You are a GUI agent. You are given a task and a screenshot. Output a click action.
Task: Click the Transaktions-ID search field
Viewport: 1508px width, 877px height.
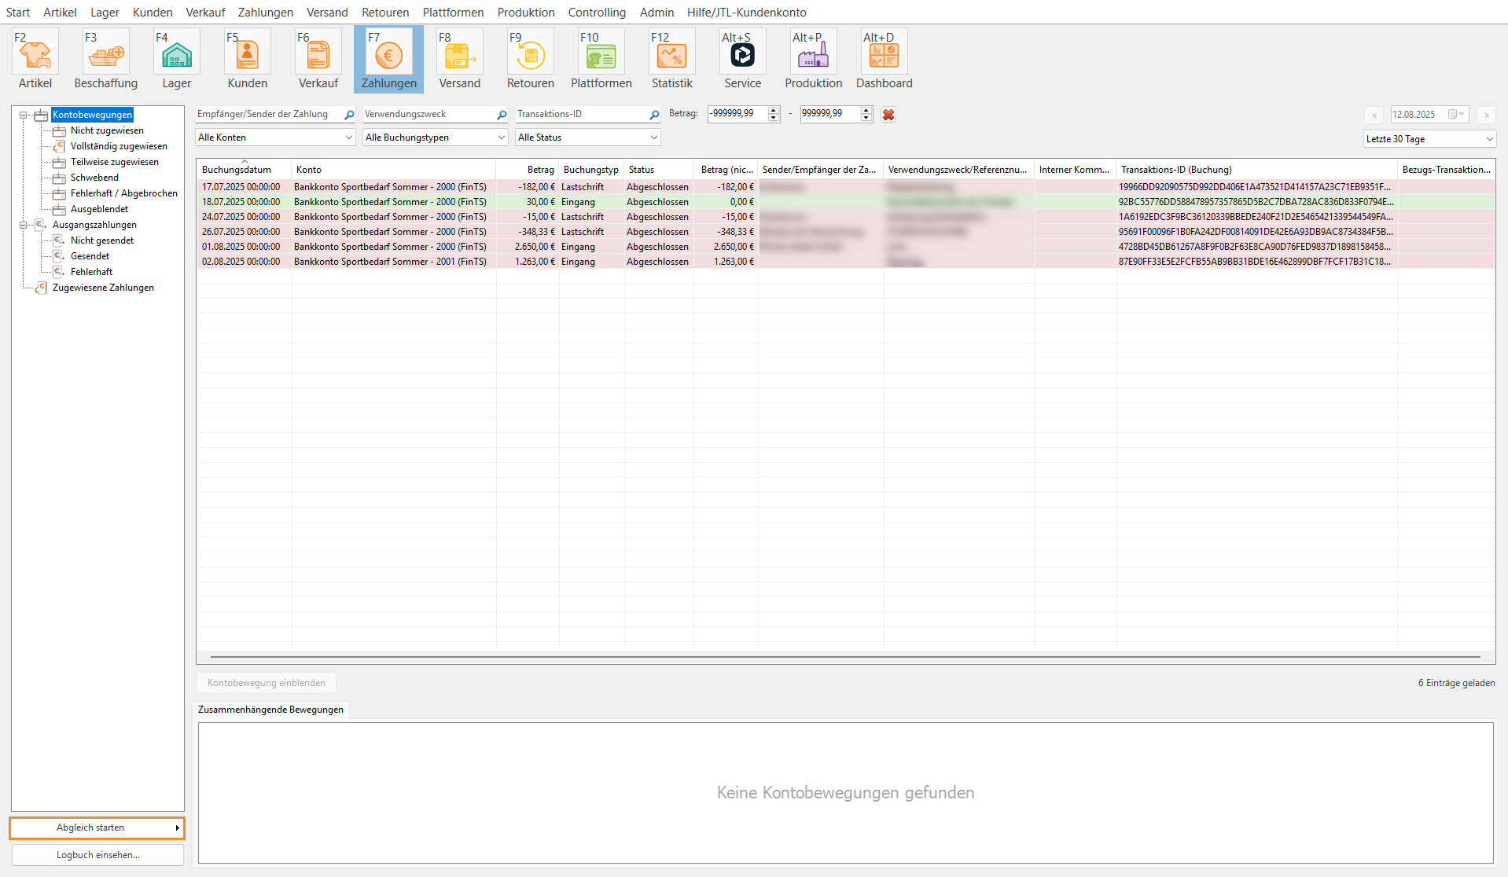tap(582, 115)
